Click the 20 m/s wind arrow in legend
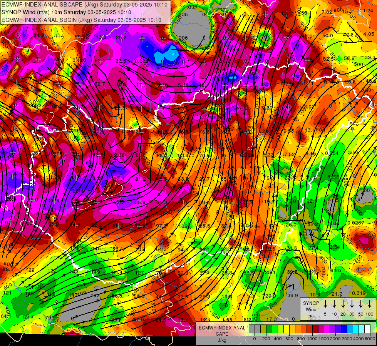Screen dimensions: 377x346 click(x=343, y=304)
